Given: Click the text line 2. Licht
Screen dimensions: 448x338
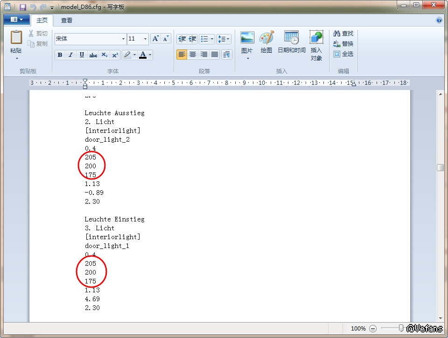Looking at the screenshot, I should (x=99, y=122).
